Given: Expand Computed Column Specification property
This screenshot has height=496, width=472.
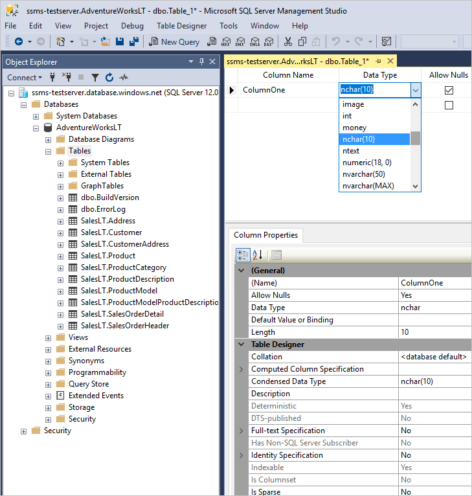Looking at the screenshot, I should pyautogui.click(x=242, y=369).
